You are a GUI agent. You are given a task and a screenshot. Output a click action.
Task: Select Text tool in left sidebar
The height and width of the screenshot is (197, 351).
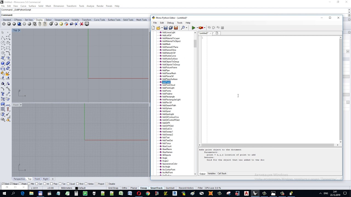(3, 94)
